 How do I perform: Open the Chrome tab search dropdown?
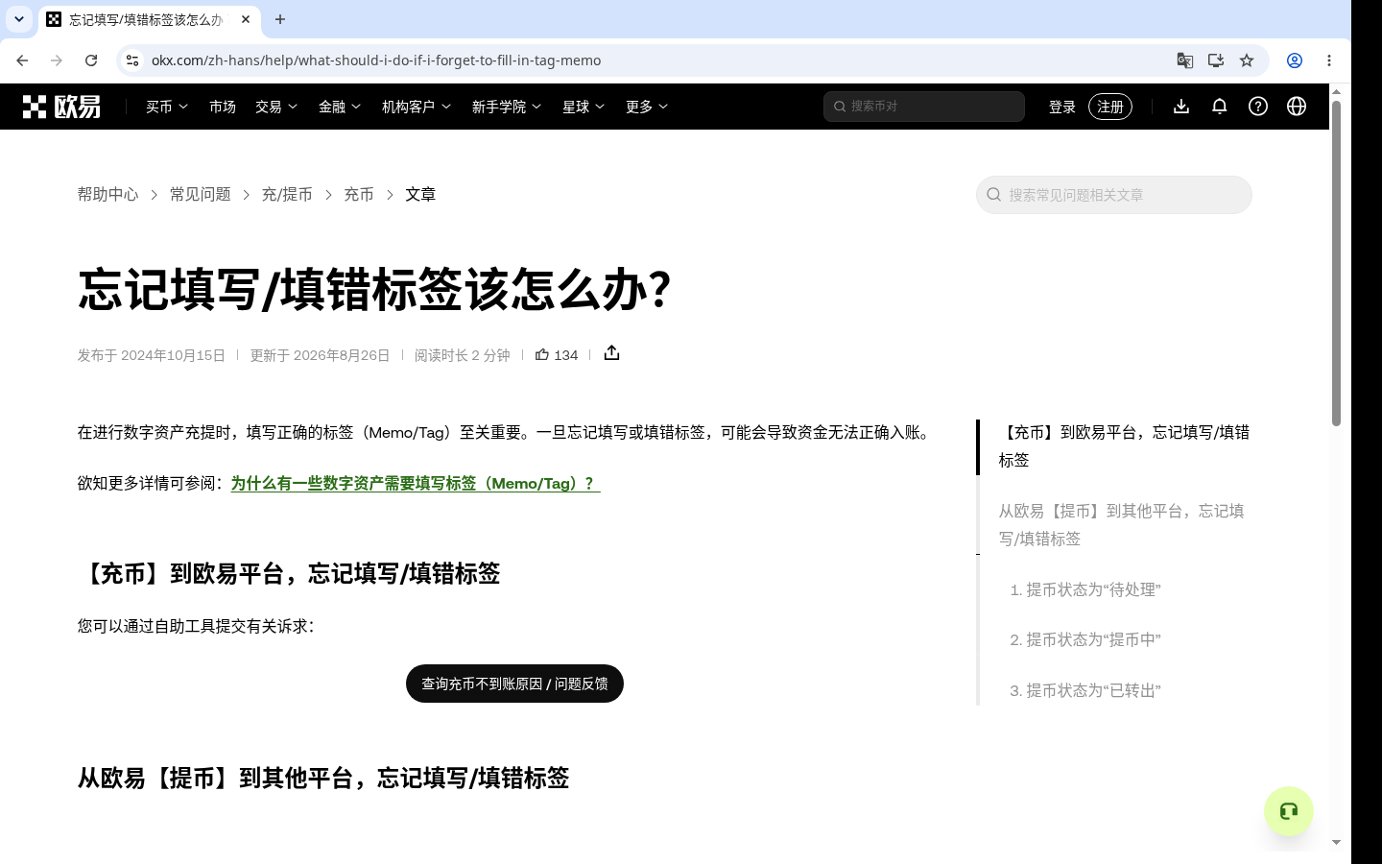18,19
